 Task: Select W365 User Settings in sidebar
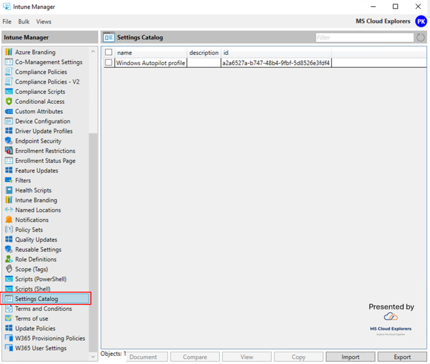(41, 348)
